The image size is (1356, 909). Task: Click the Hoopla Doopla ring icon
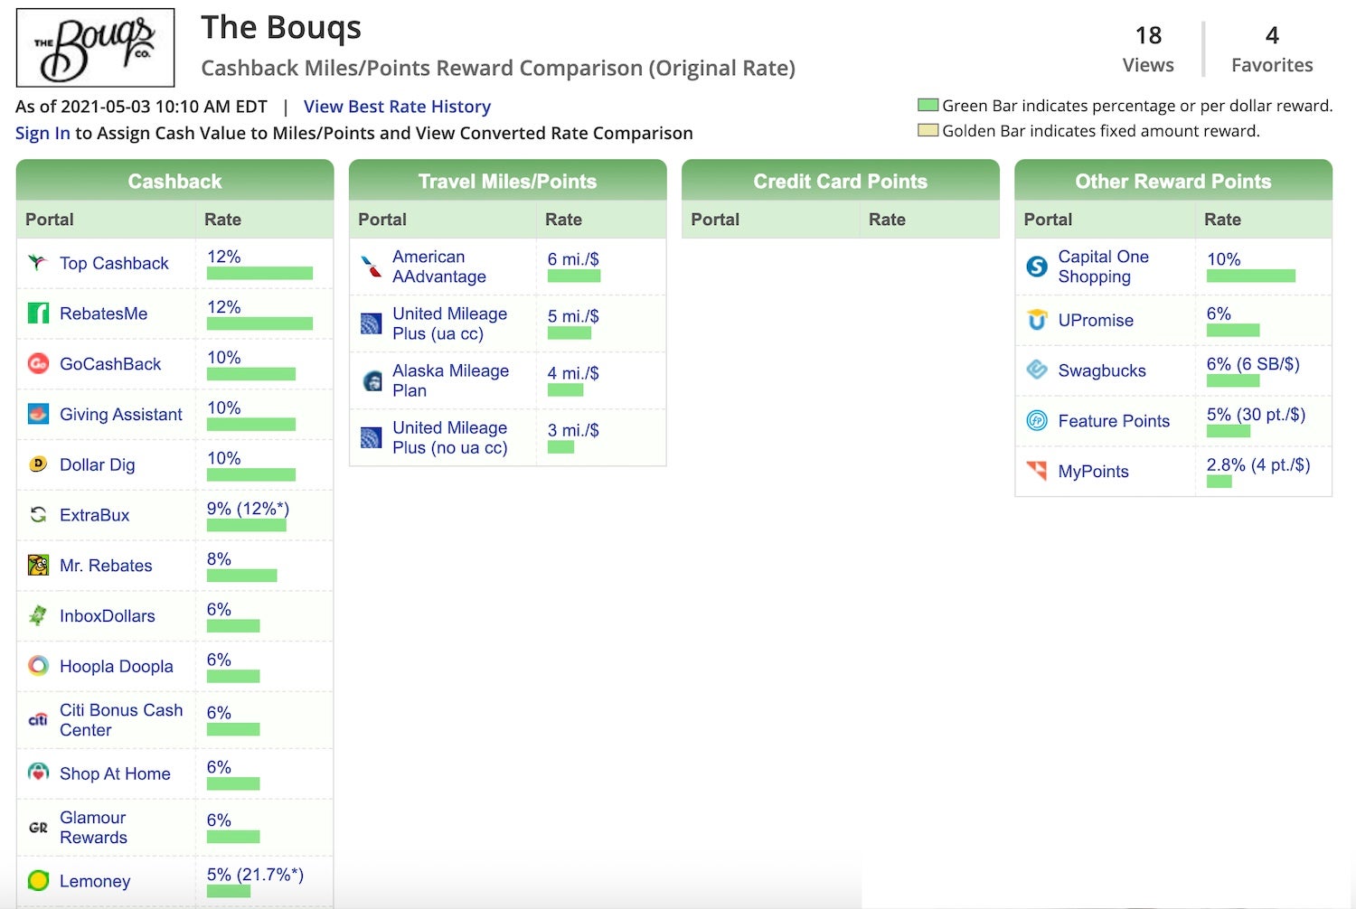coord(38,666)
